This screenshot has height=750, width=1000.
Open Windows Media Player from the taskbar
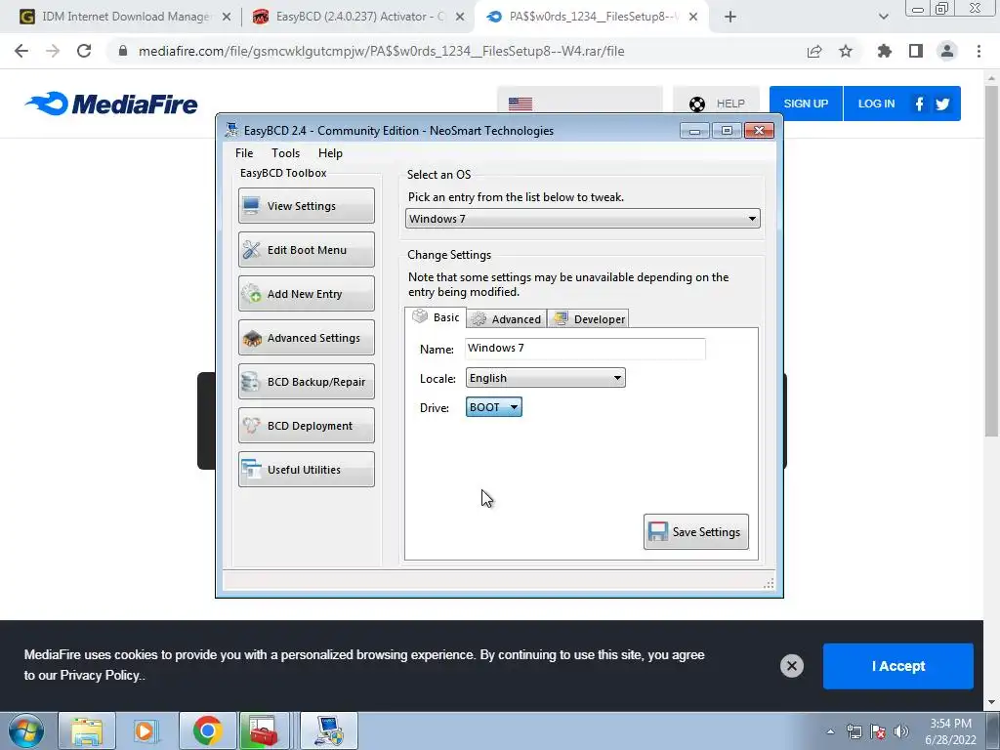pos(145,730)
